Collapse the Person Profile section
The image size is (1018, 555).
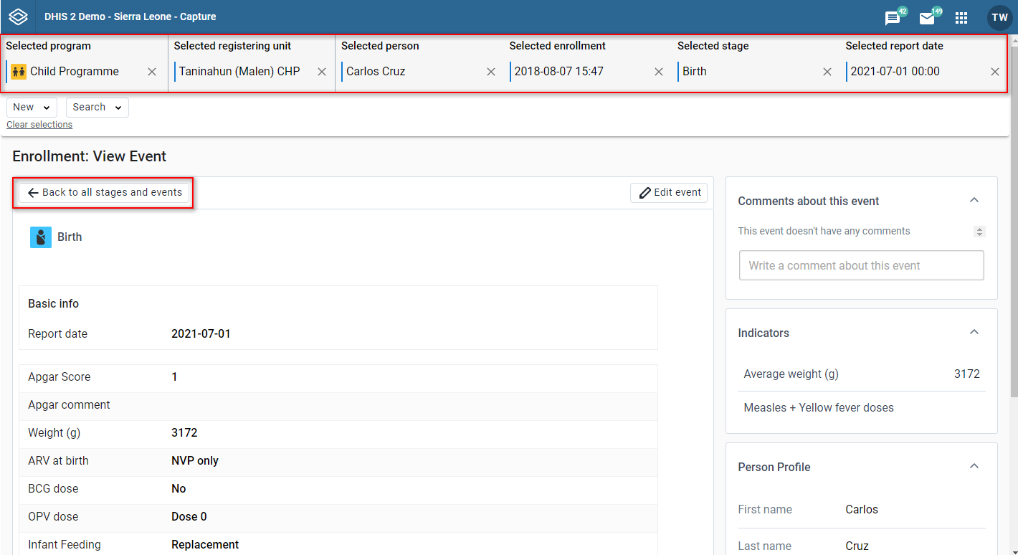pos(974,466)
